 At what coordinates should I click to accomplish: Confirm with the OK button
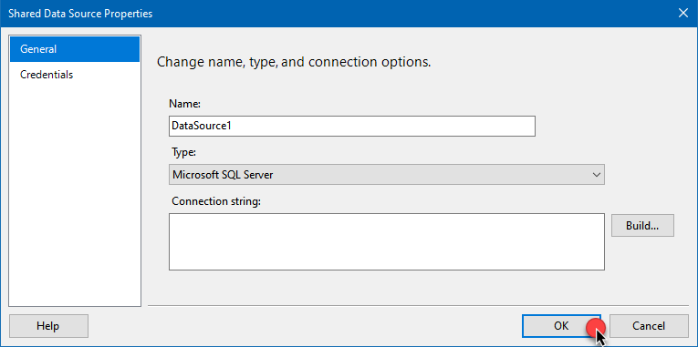click(x=561, y=326)
